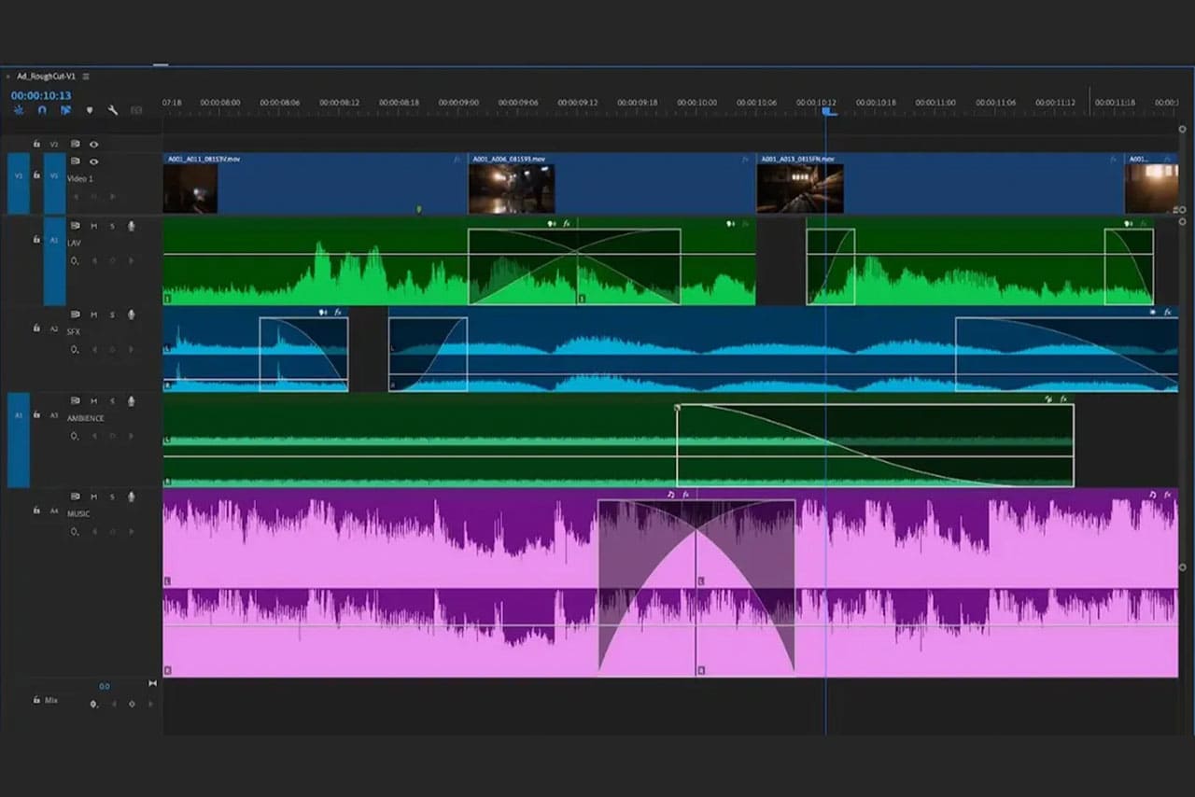The width and height of the screenshot is (1195, 797).
Task: Close the Ad_RoughCut-V1 sequence tab
Action: (x=8, y=77)
